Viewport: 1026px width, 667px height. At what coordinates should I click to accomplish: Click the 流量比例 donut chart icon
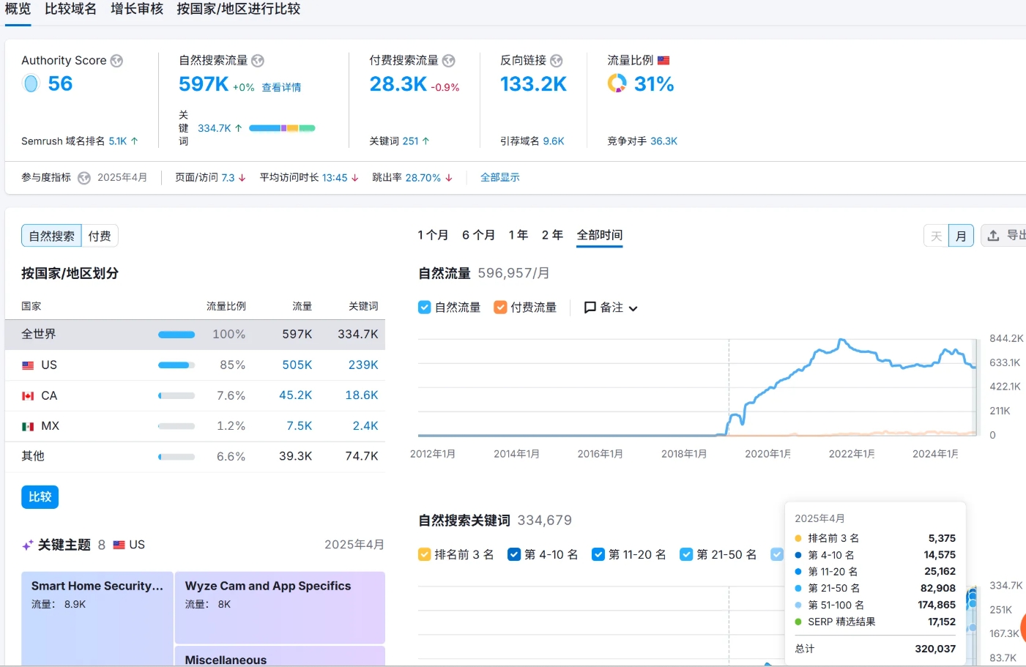(x=617, y=83)
